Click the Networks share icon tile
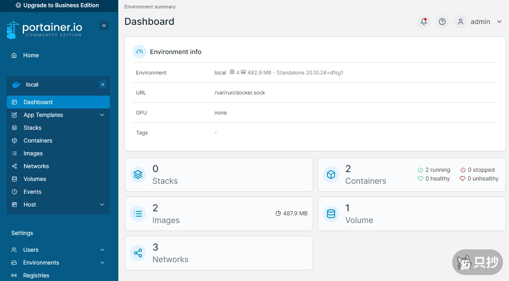 coord(138,253)
